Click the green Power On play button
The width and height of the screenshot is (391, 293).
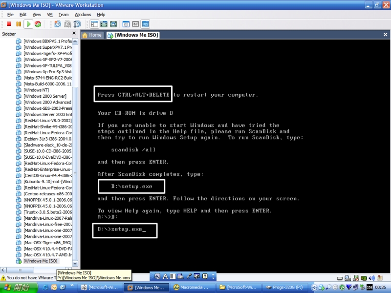pyautogui.click(x=28, y=24)
